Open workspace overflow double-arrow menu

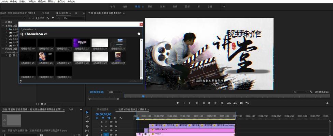click(224, 7)
